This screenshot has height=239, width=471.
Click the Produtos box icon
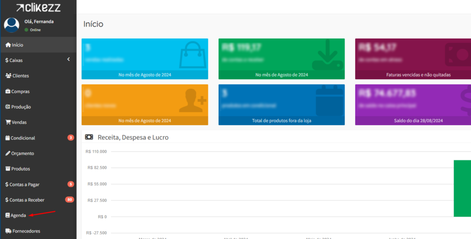coord(8,169)
